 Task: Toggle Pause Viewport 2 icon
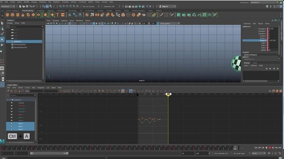(x=150, y=6)
